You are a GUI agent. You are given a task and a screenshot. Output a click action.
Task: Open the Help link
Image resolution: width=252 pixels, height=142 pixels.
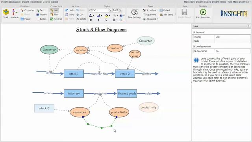224,2
